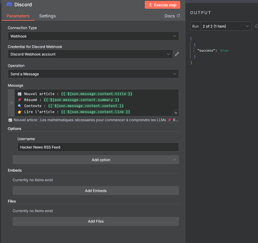Open the Run 2 of 2 selector
Screen dimensions: 258x243
point(225,26)
